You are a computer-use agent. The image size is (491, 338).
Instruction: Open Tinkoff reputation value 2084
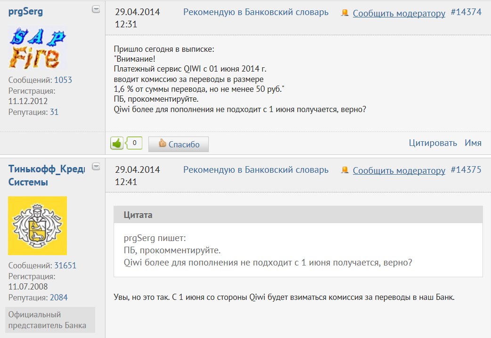[x=59, y=298]
